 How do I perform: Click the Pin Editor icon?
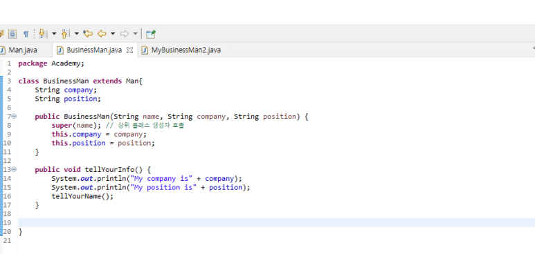150,34
